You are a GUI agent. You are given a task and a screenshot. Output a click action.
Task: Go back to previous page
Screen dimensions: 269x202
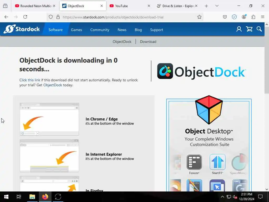(x=6, y=17)
